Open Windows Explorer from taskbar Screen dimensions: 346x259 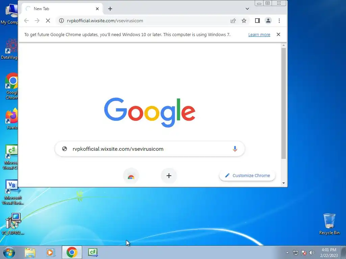(30, 252)
